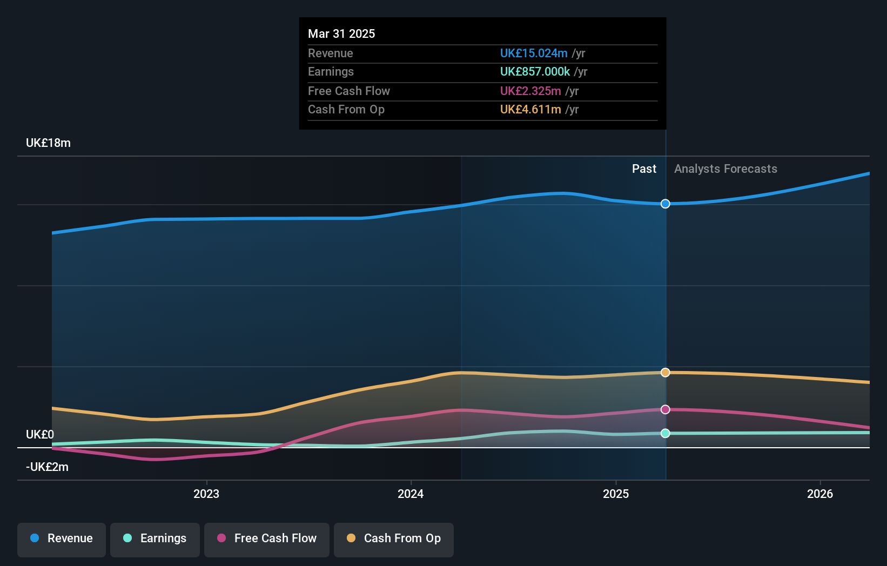Click the UK£15.024m revenue value
This screenshot has height=566, width=887.
(534, 53)
